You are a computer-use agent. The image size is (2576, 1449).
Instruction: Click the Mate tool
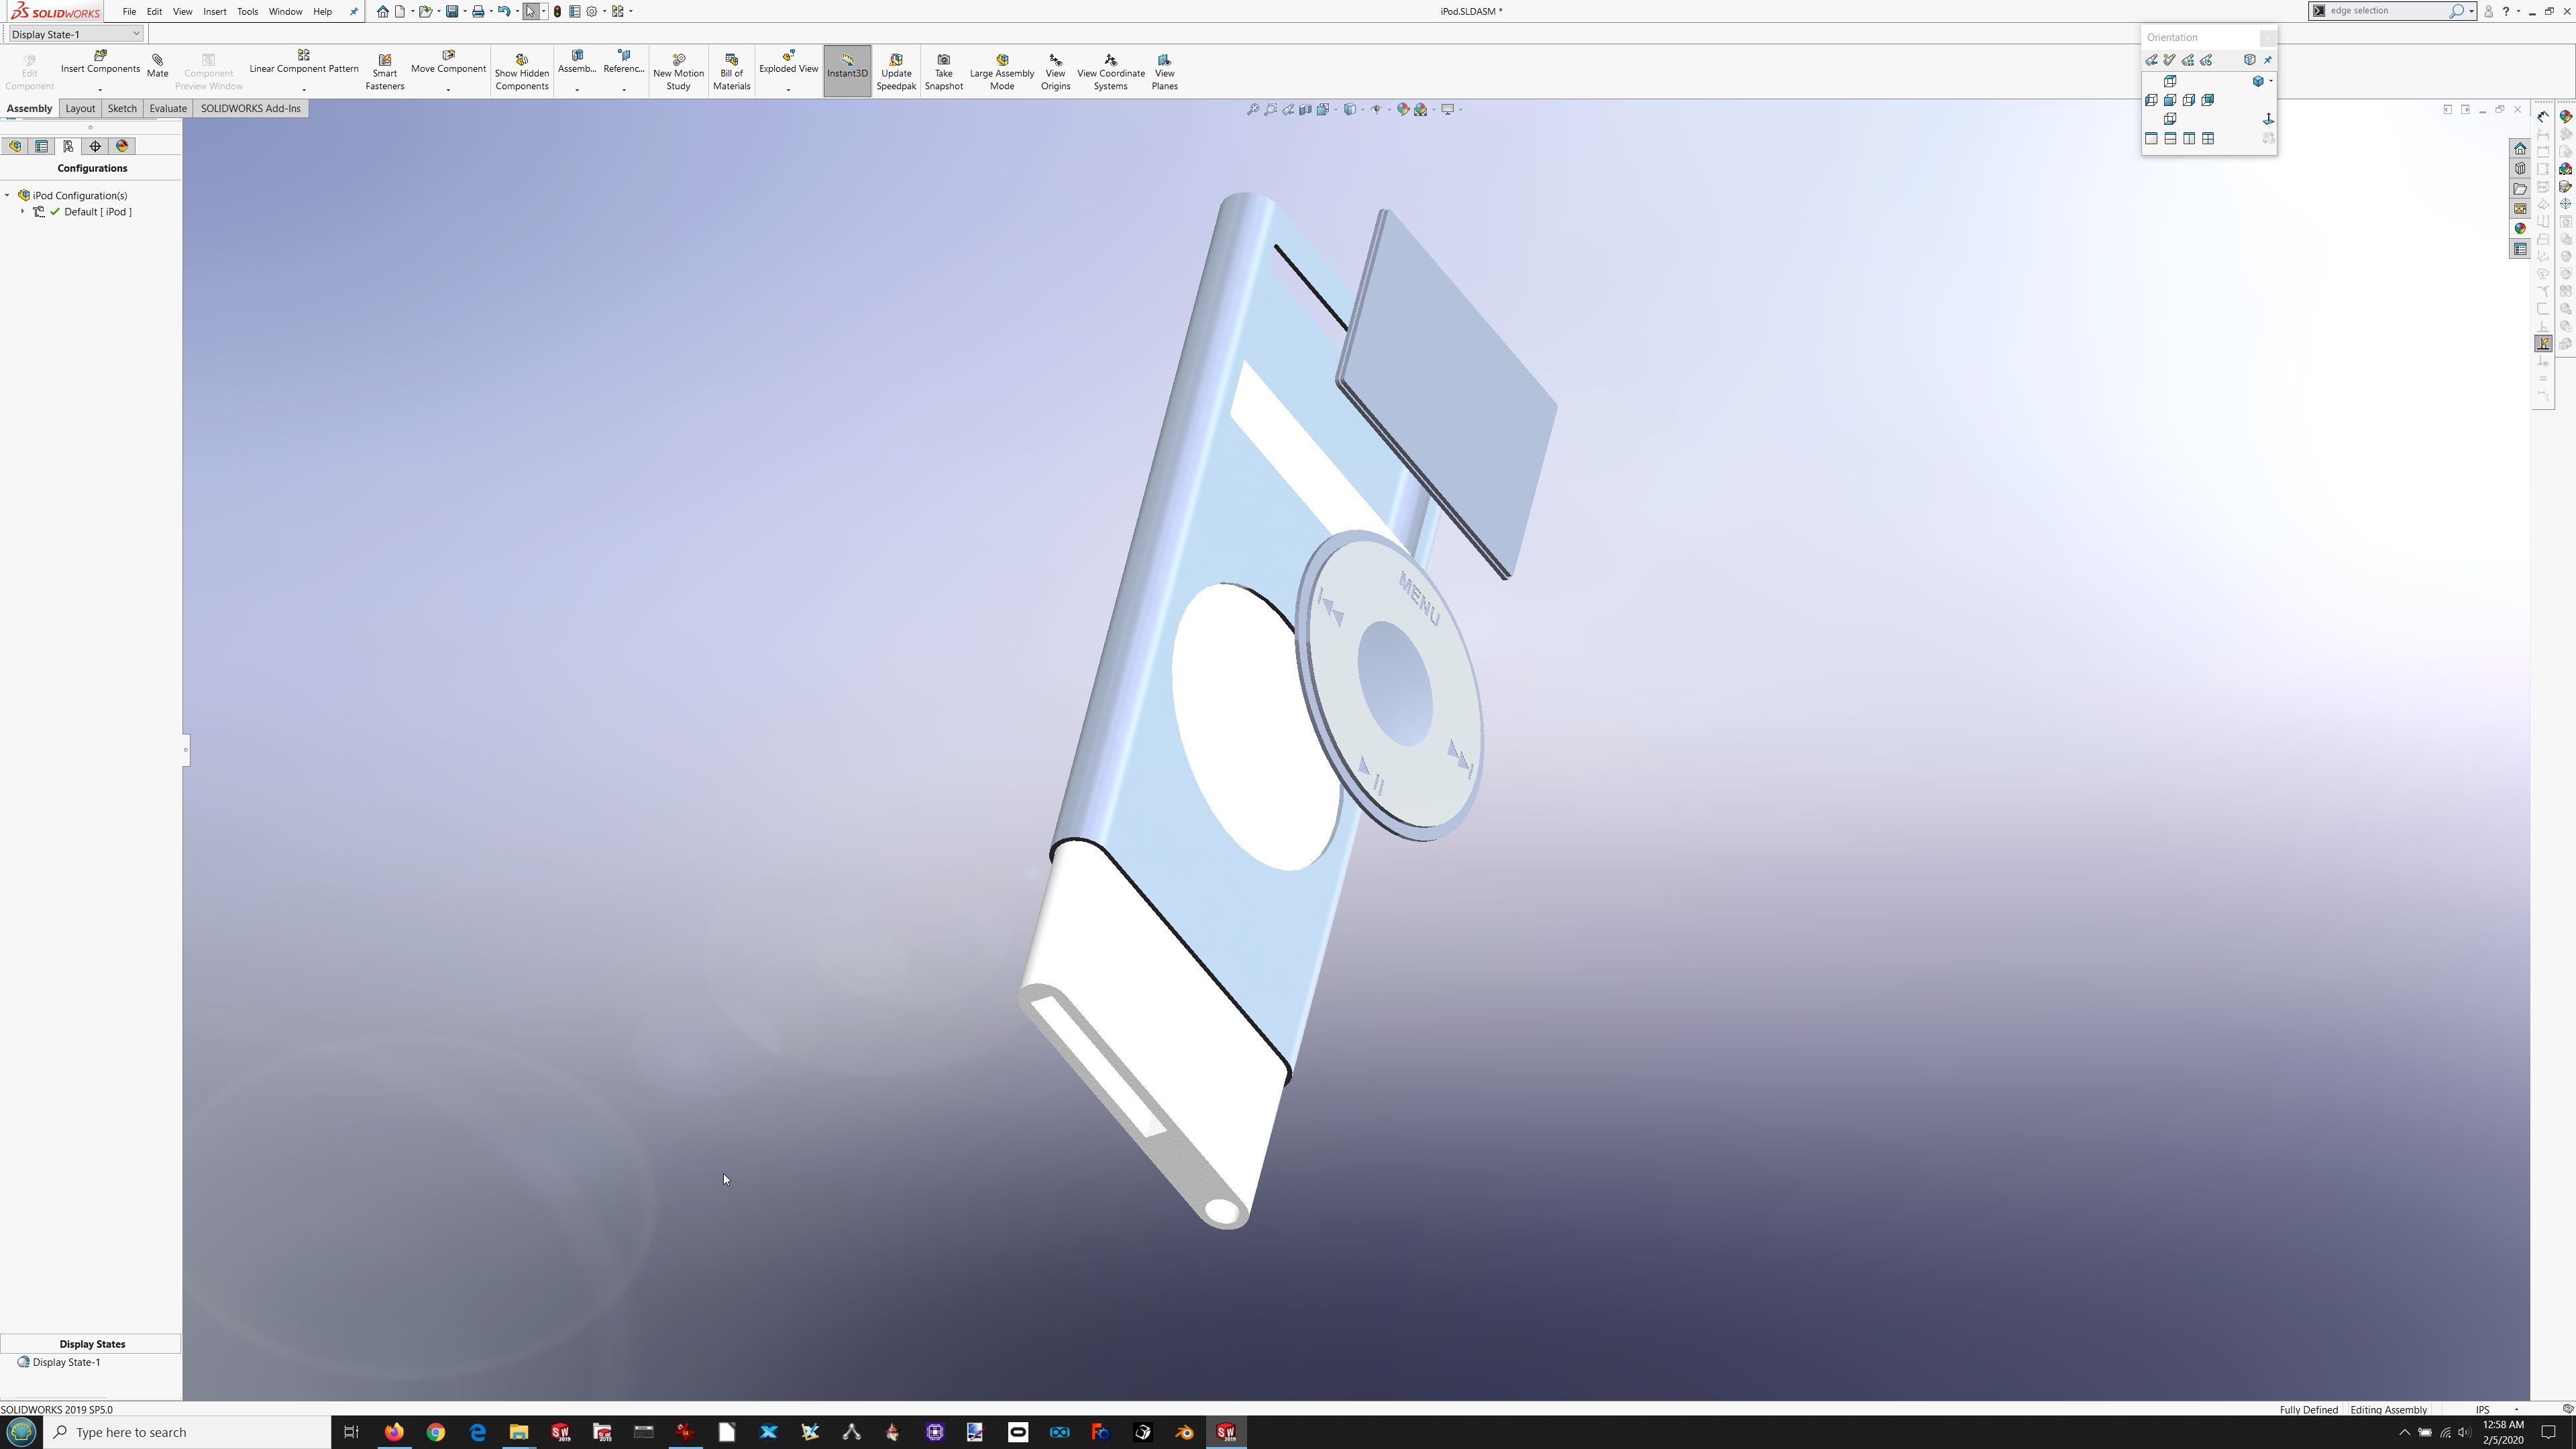pos(157,66)
